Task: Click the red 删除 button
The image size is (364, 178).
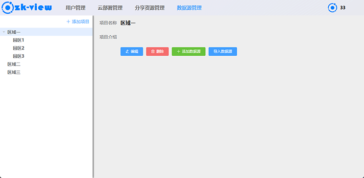Action: [157, 51]
